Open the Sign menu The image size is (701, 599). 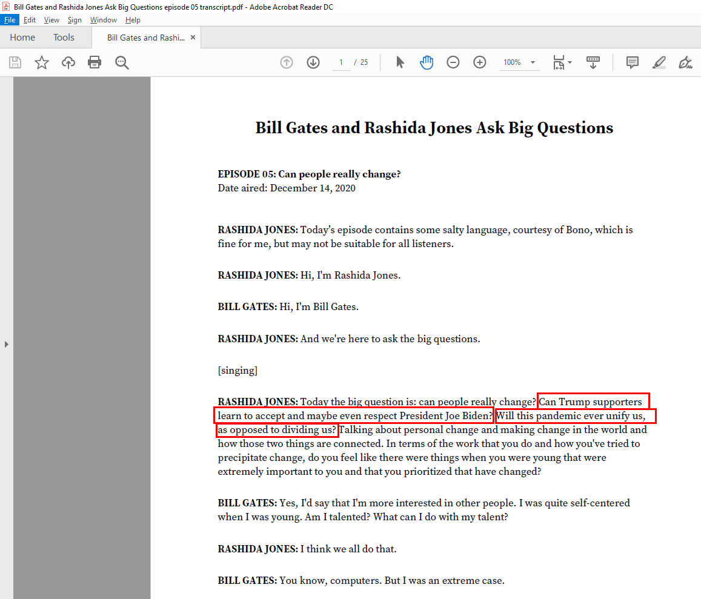pos(75,19)
